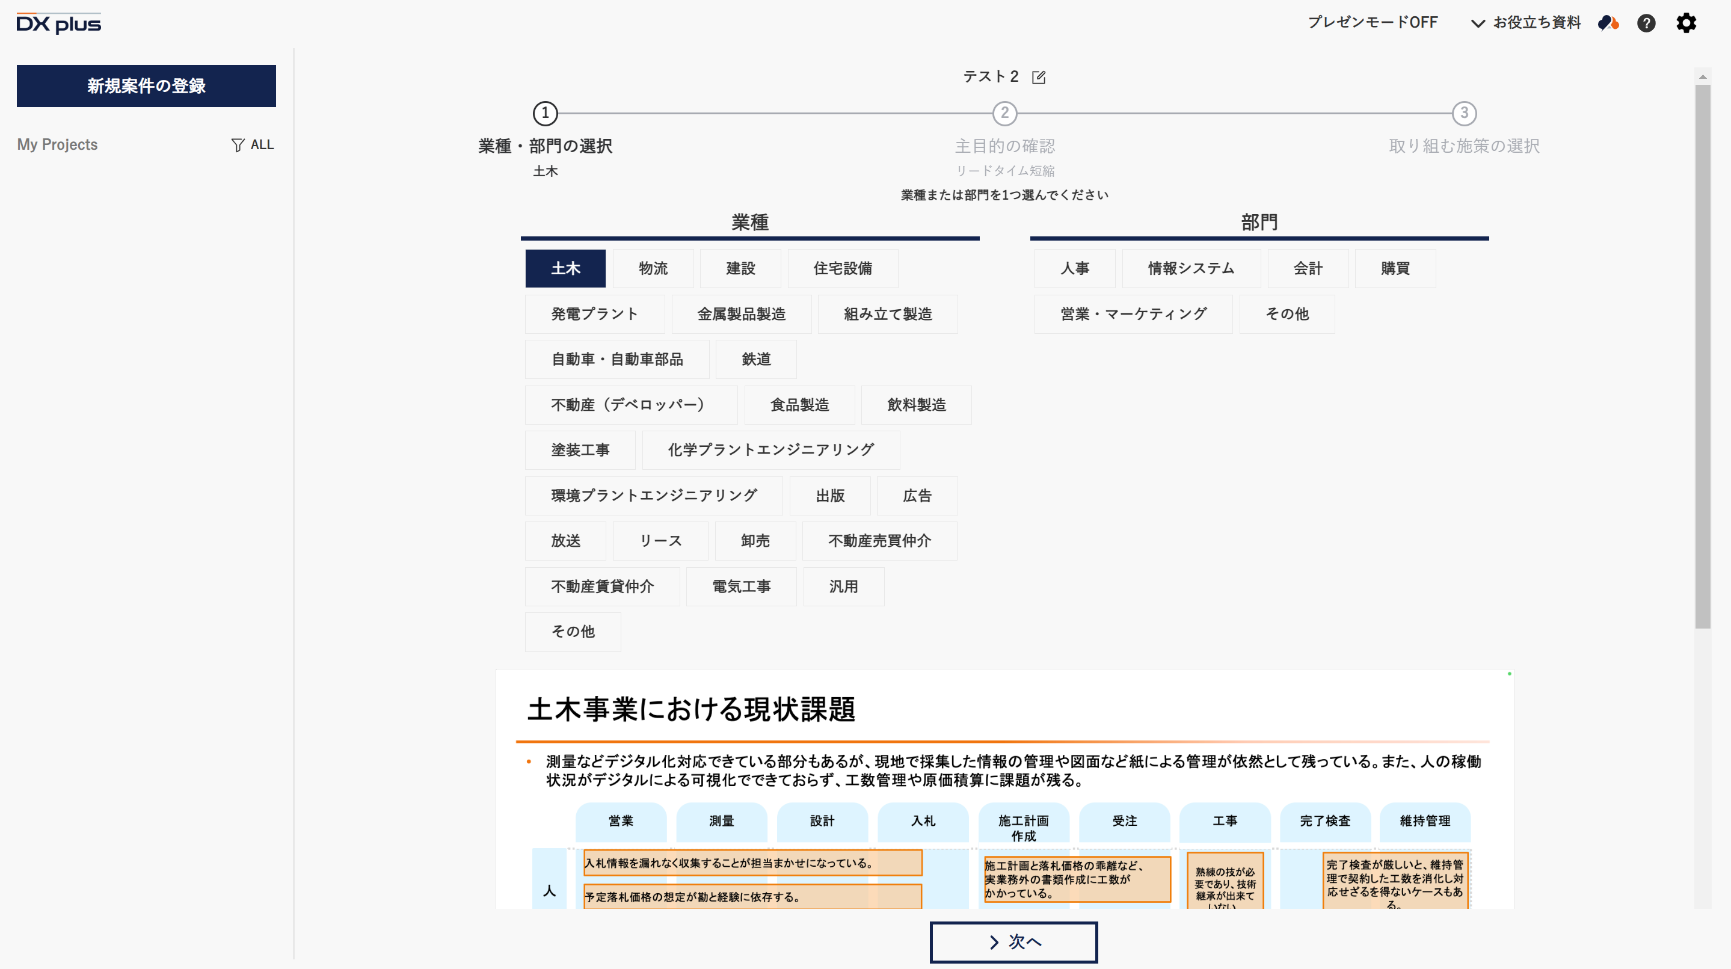Select その他 under 部門
This screenshot has height=969, width=1731.
[x=1287, y=315]
